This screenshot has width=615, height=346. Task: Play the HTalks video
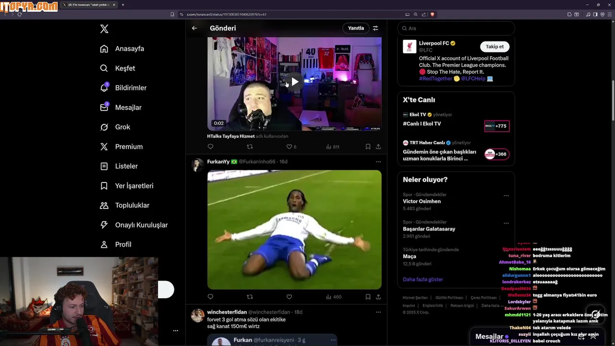295,82
